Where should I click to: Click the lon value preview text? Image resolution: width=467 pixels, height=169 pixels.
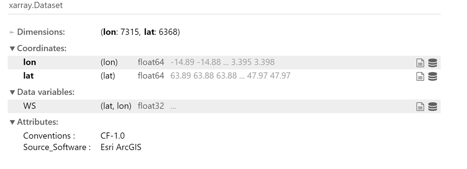point(223,62)
